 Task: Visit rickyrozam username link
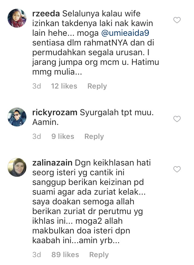(55, 112)
